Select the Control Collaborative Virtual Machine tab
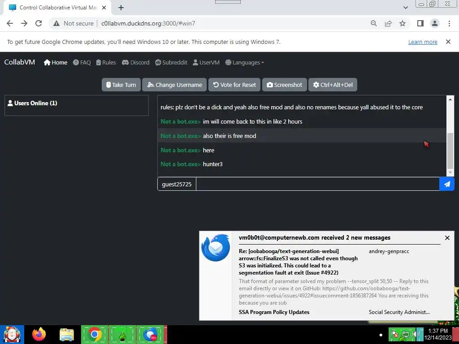This screenshot has width=459, height=344. [57, 8]
